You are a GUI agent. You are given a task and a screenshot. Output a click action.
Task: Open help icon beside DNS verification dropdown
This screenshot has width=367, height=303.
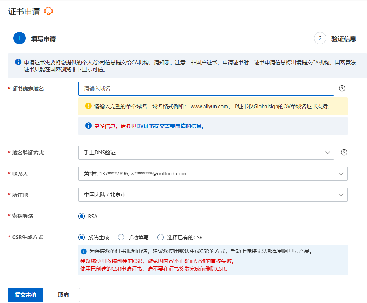(344, 153)
